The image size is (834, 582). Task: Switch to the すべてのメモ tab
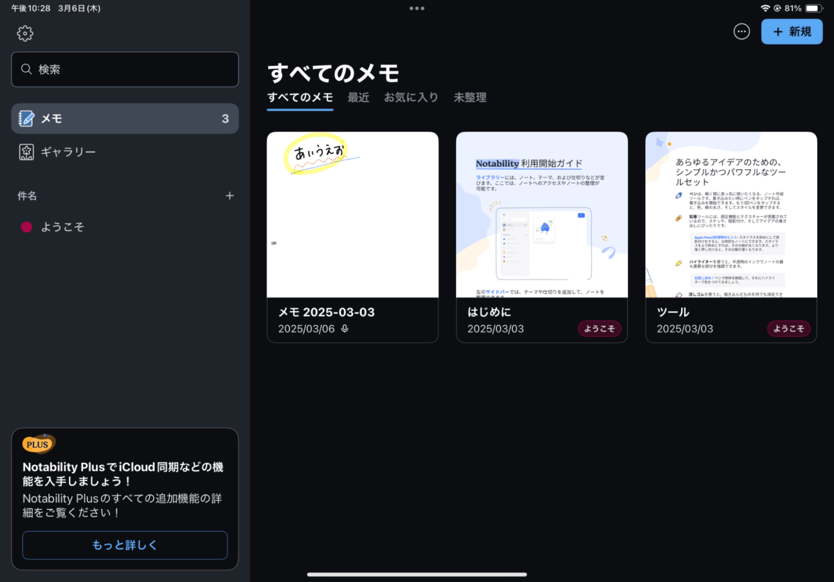300,98
